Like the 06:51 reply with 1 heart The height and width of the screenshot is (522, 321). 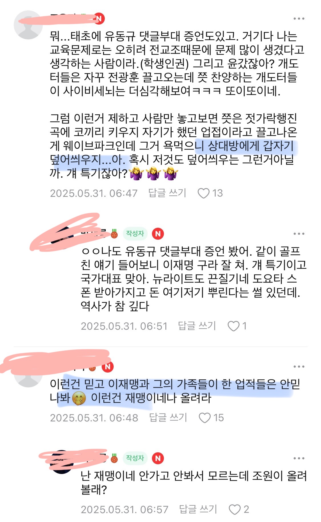pyautogui.click(x=233, y=326)
